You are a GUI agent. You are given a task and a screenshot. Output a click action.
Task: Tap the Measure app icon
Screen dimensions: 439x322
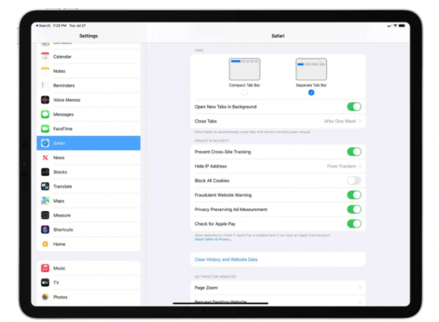pos(45,215)
